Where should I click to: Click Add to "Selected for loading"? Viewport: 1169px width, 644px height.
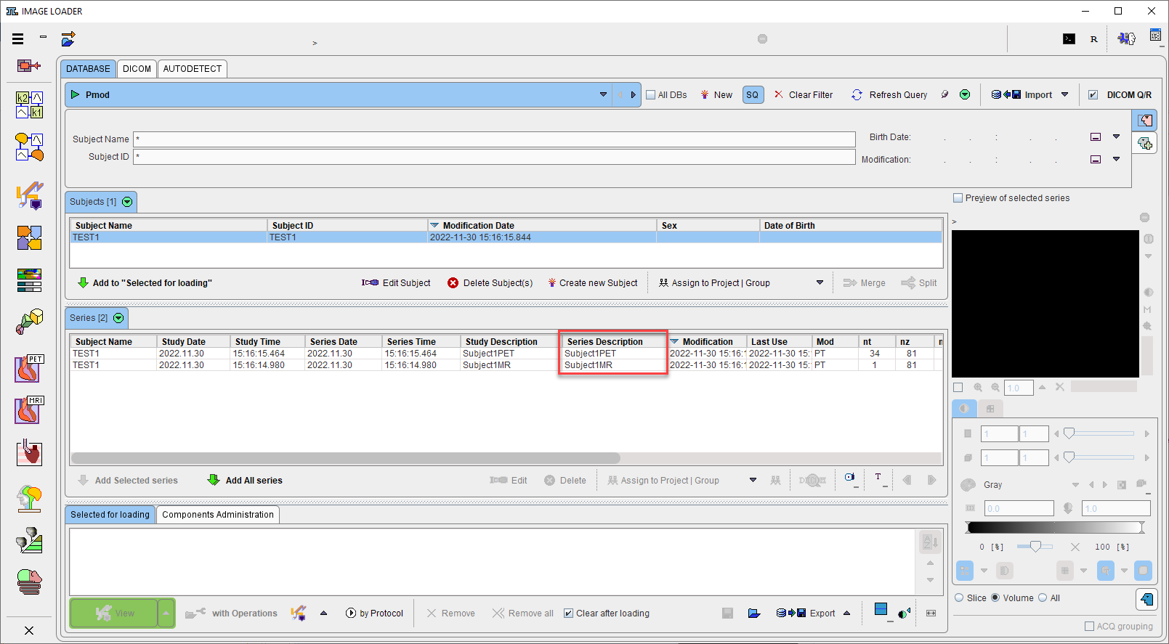pyautogui.click(x=145, y=283)
